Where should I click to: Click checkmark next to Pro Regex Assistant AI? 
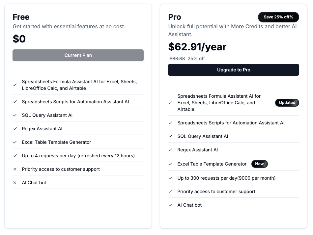click(170, 150)
